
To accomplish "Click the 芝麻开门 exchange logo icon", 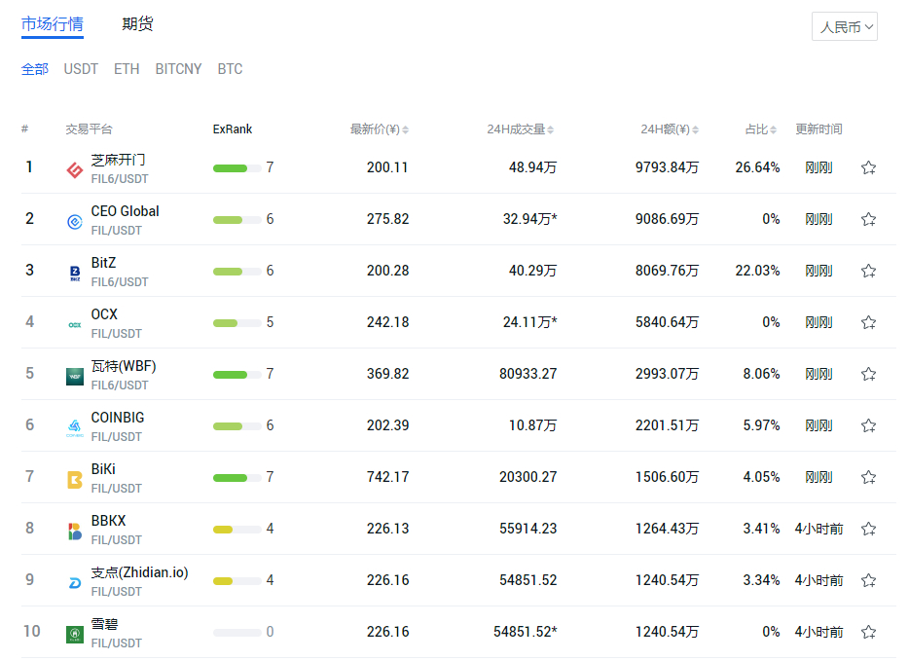I will tap(75, 170).
